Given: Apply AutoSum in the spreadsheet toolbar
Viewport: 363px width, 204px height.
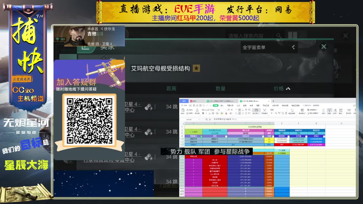Looking at the screenshot, I should 324,110.
